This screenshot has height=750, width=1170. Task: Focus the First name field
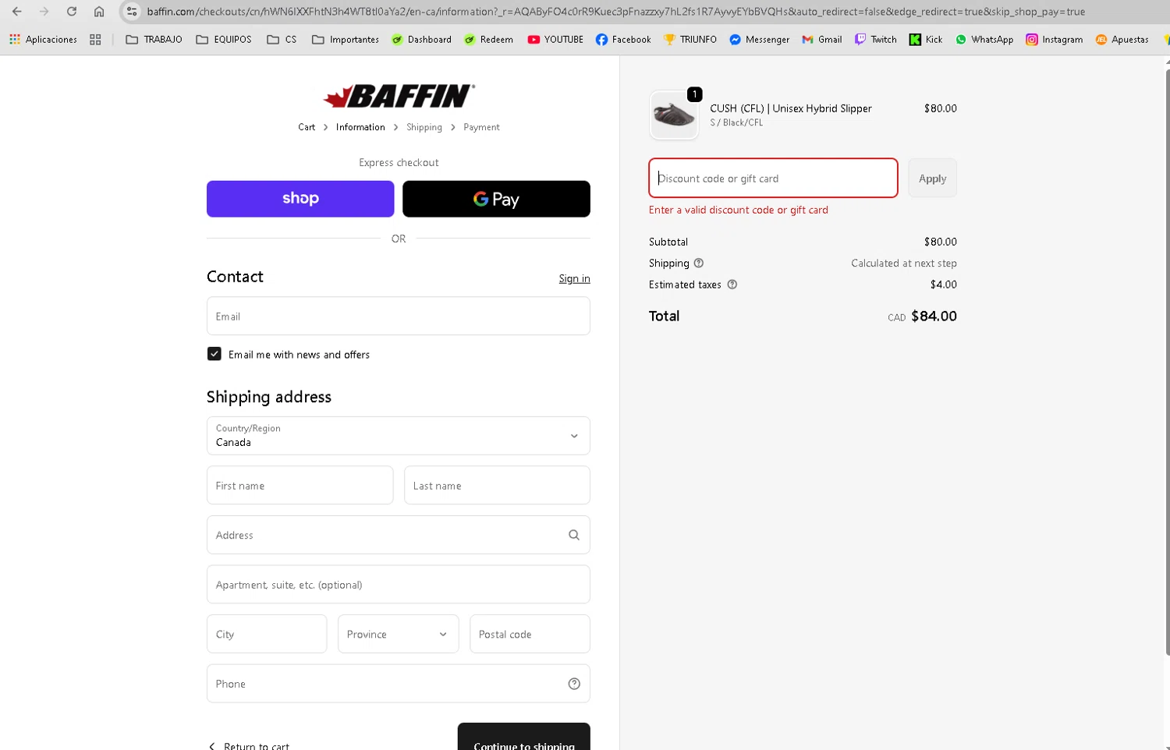click(300, 485)
